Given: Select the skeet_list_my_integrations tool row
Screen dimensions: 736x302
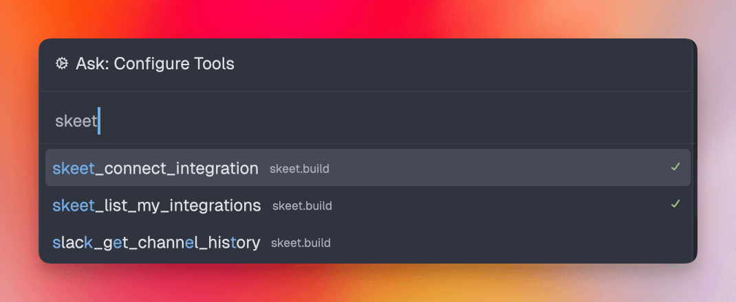Looking at the screenshot, I should 367,205.
